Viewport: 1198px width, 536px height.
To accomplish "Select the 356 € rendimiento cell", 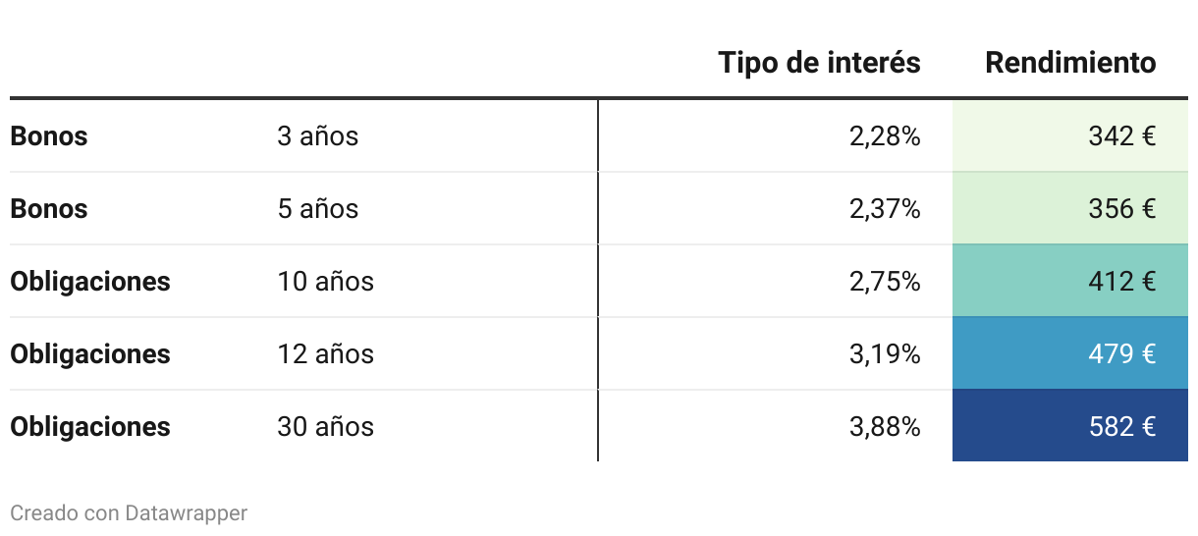I will [x=1070, y=208].
